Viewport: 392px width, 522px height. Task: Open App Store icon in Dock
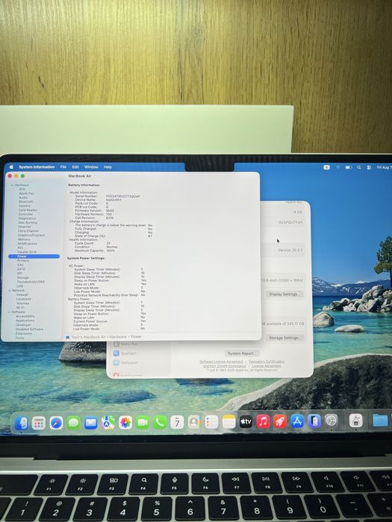point(297,421)
